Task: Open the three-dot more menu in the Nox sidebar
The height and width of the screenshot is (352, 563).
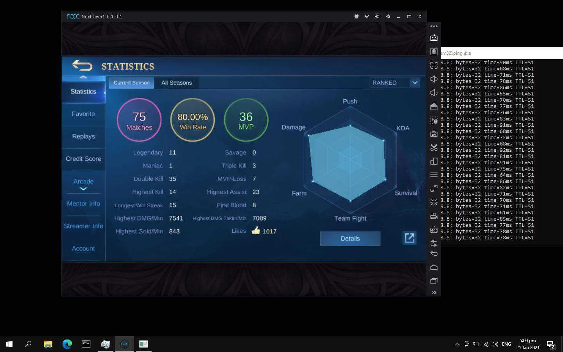Action: 434,26
